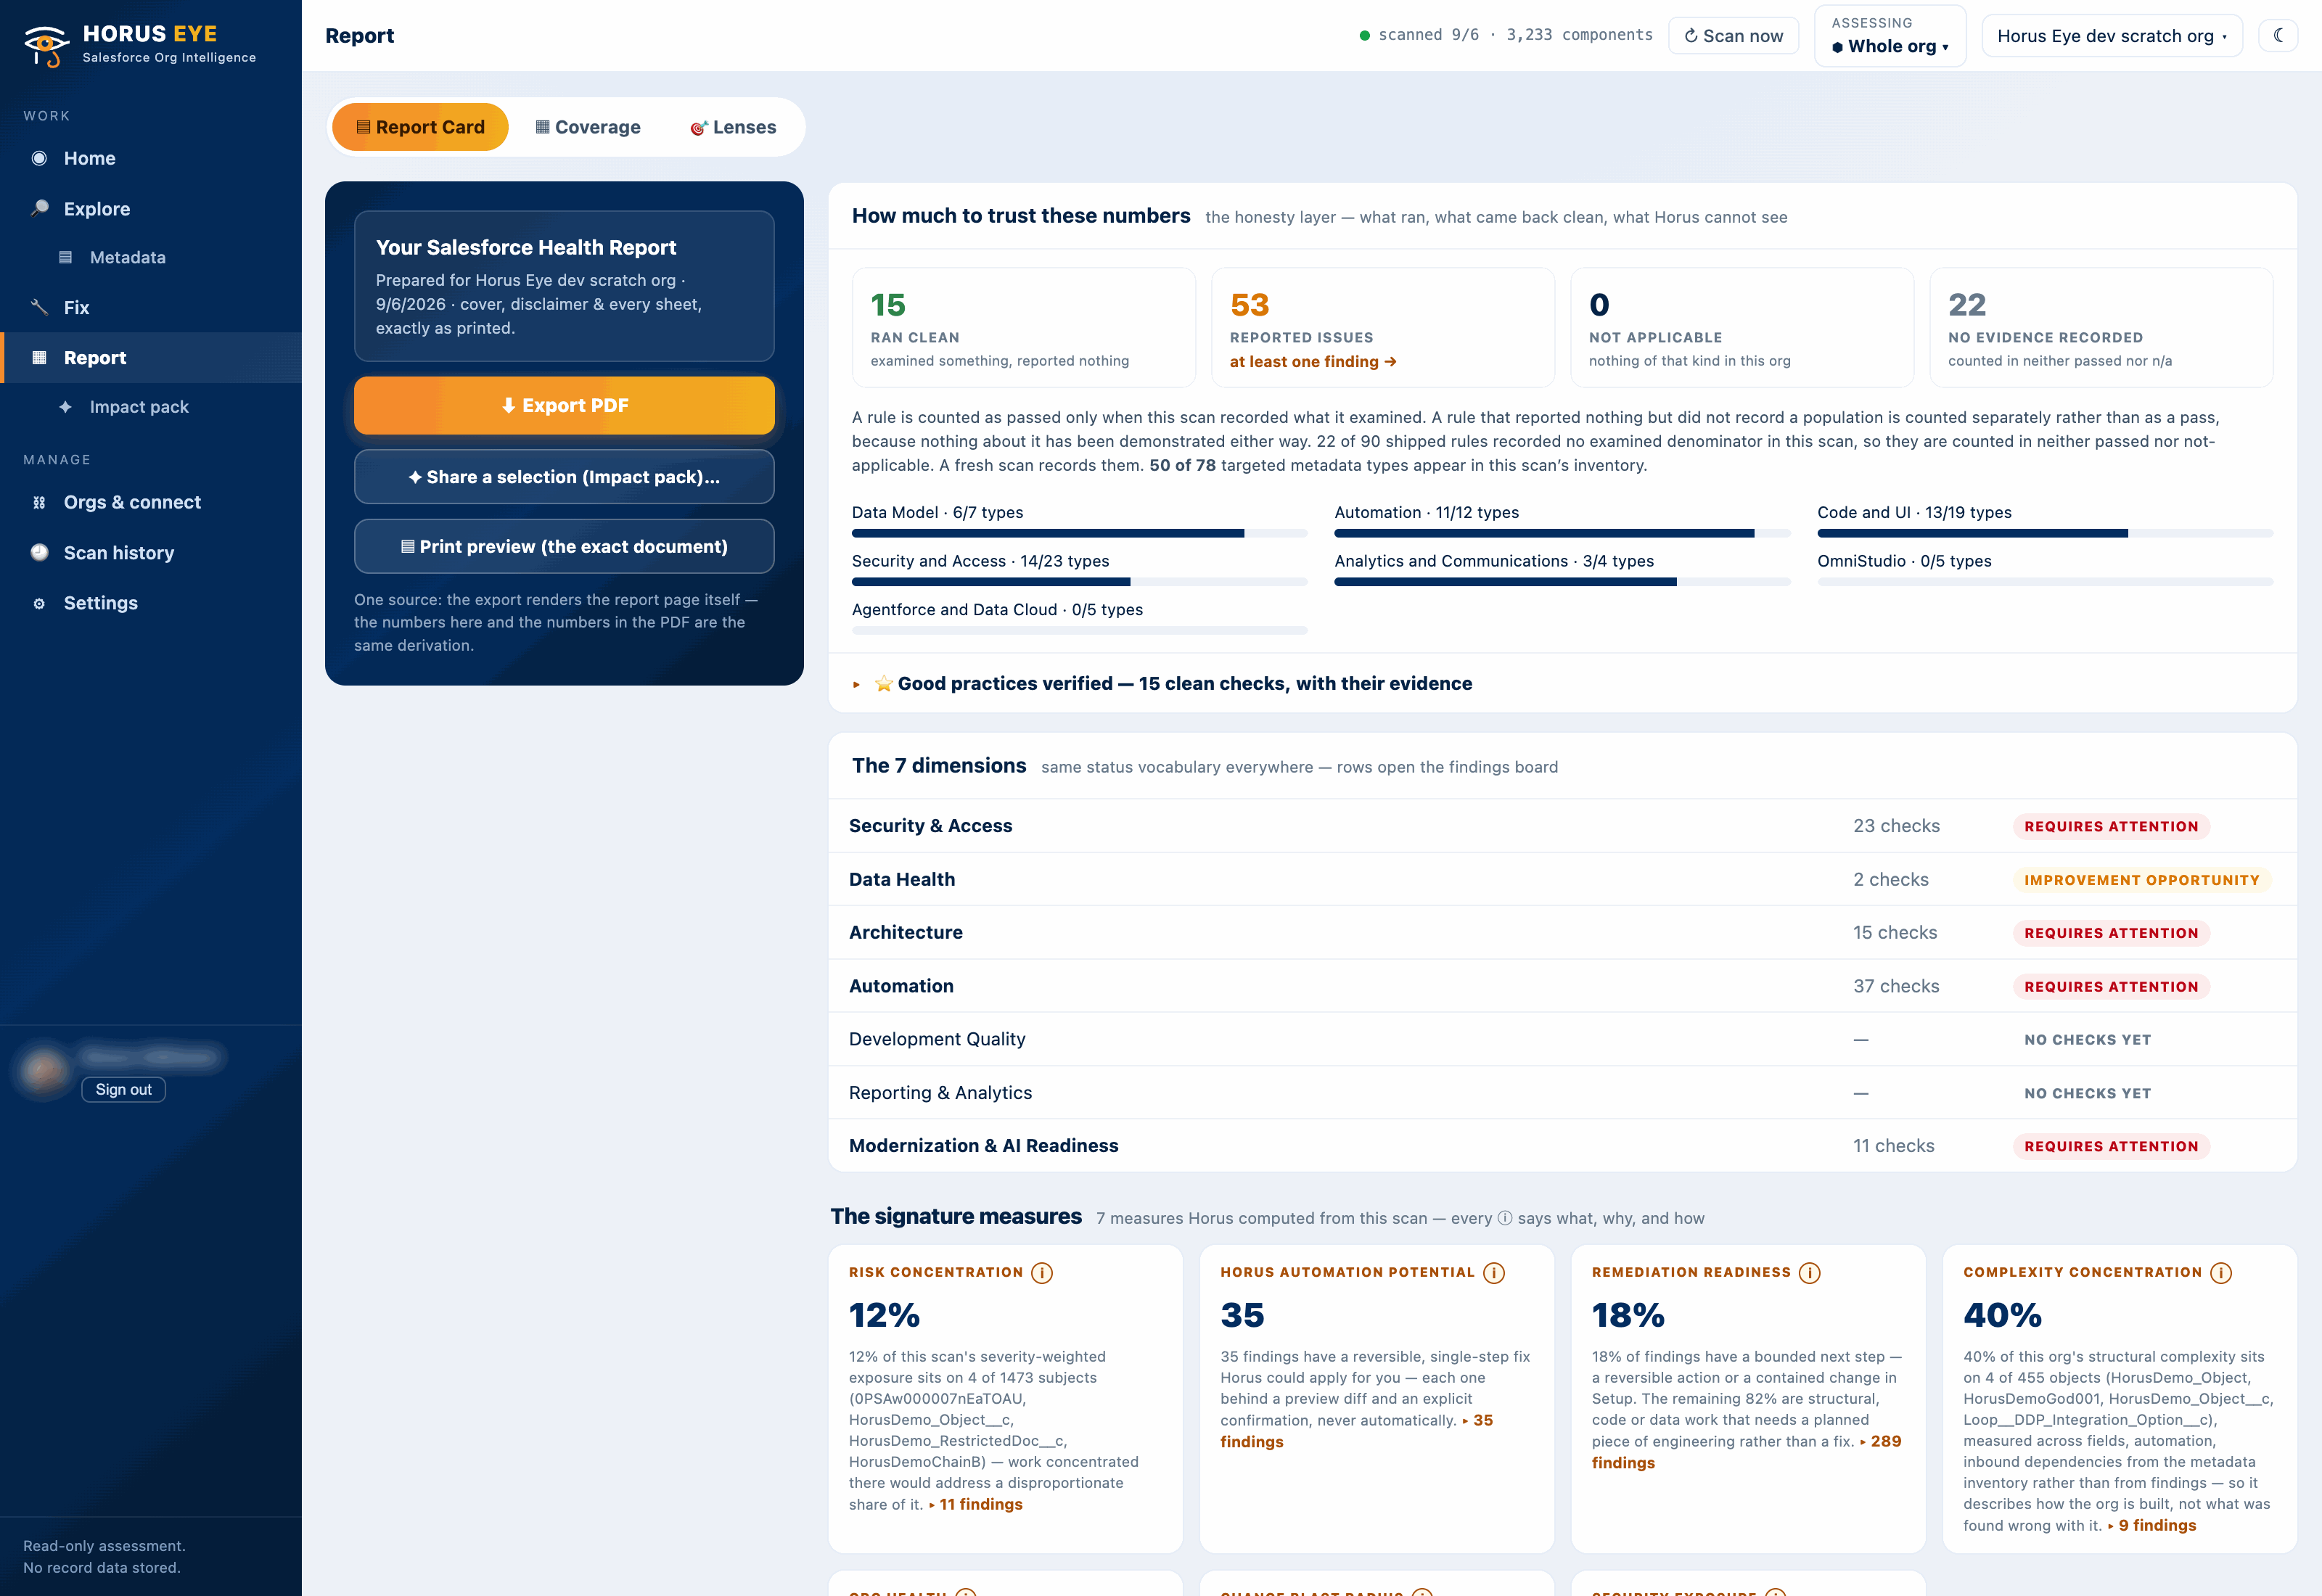
Task: Click the Impact pack sparkle icon
Action: click(65, 406)
